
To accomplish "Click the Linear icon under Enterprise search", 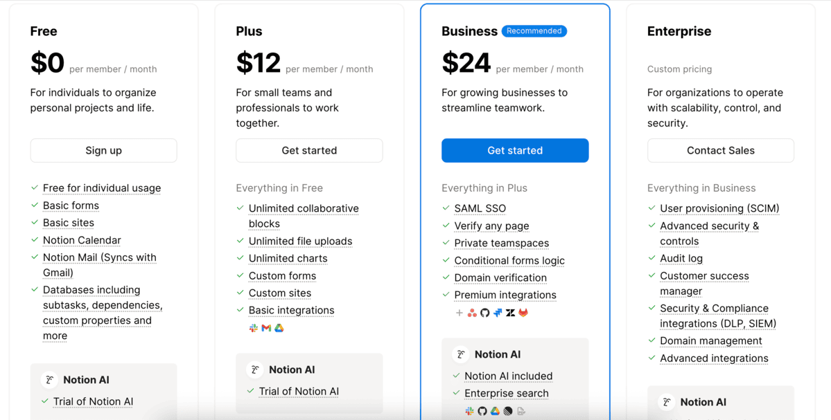I will [x=508, y=411].
